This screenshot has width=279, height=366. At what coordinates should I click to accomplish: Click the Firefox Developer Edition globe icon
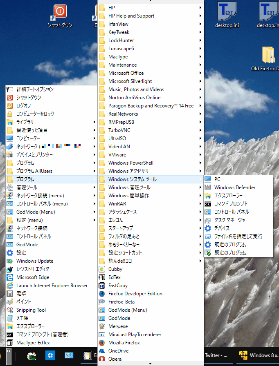[x=102, y=294]
